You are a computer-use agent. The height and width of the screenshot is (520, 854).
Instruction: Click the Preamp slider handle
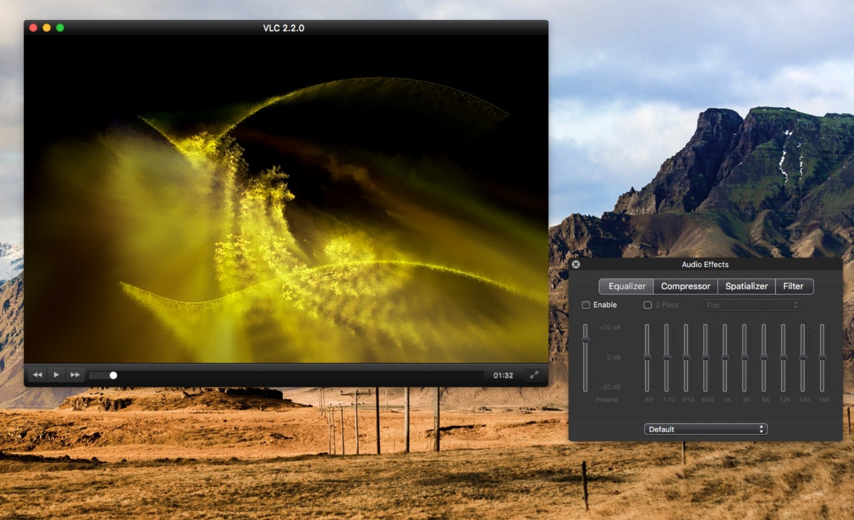click(x=586, y=341)
